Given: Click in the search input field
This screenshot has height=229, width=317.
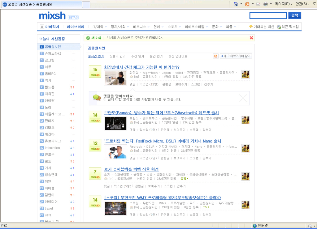Looking at the screenshot, I should [x=268, y=15].
